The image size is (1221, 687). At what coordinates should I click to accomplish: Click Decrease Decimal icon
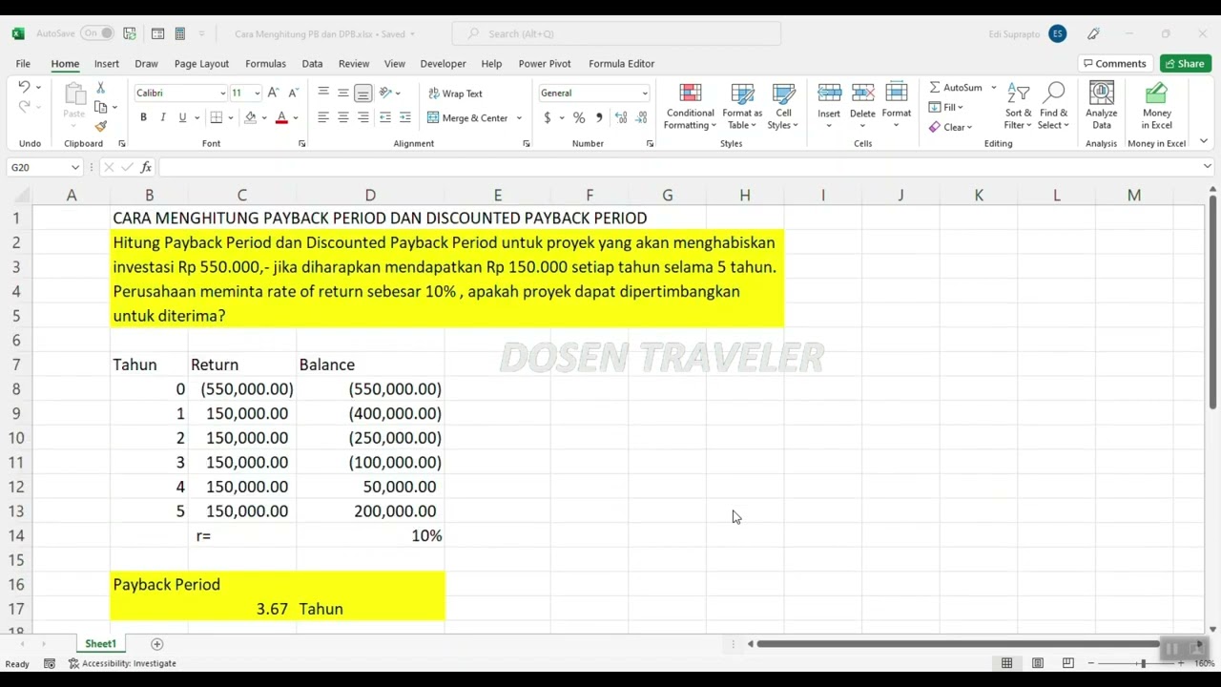point(641,117)
